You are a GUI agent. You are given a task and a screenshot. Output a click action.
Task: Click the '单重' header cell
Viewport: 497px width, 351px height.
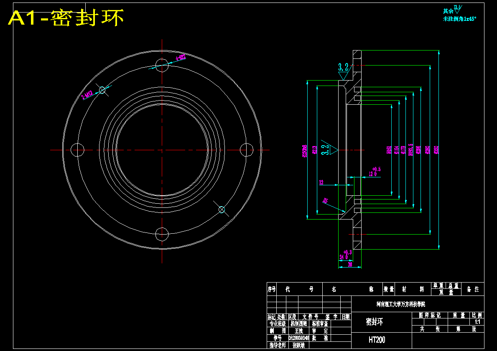[x=438, y=285]
